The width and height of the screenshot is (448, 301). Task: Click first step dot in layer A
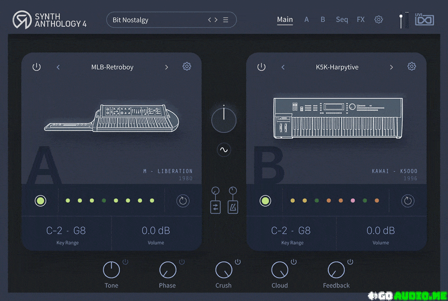point(68,200)
